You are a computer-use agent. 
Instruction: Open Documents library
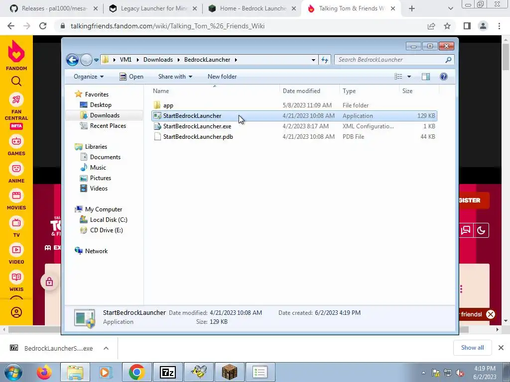click(x=105, y=157)
